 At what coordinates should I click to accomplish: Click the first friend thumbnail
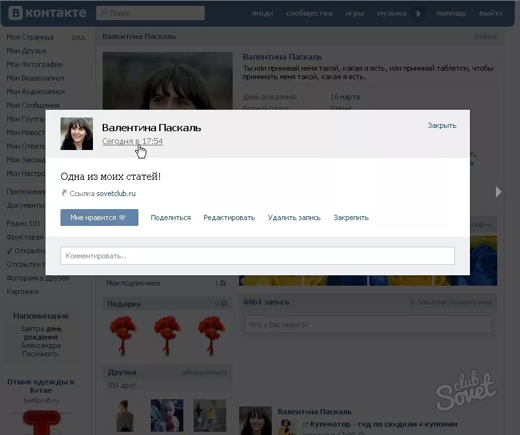coord(123,416)
